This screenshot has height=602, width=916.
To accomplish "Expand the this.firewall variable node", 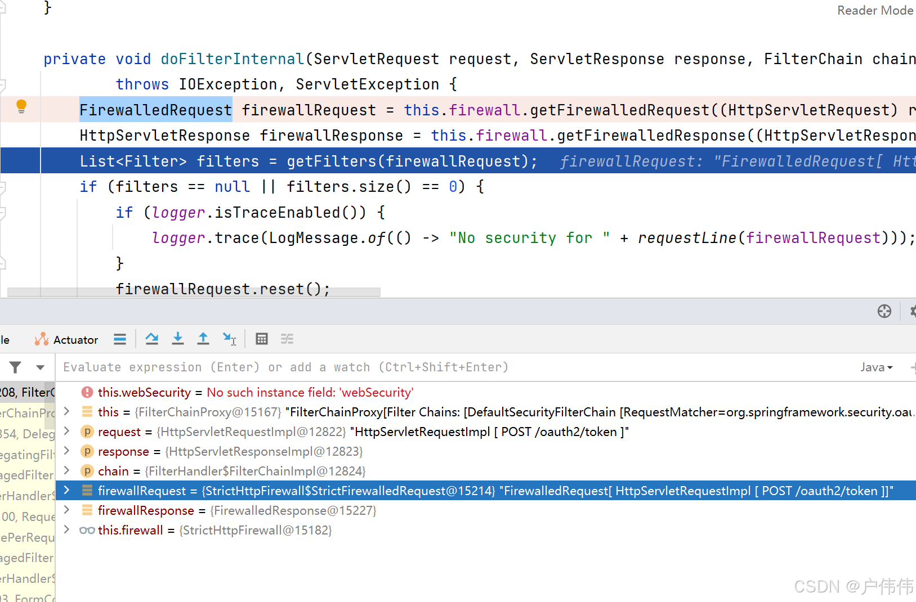I will coord(66,529).
